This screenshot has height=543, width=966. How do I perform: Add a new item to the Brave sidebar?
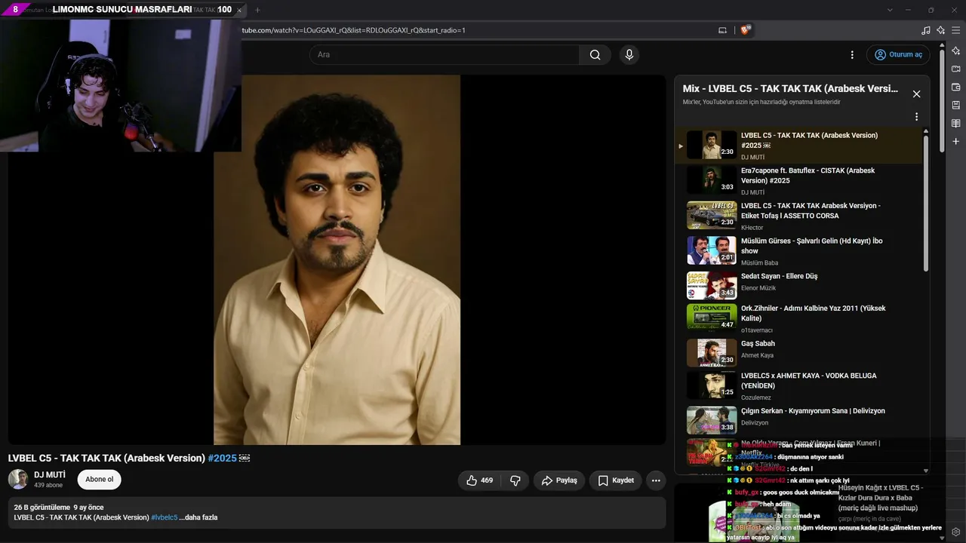click(x=956, y=141)
